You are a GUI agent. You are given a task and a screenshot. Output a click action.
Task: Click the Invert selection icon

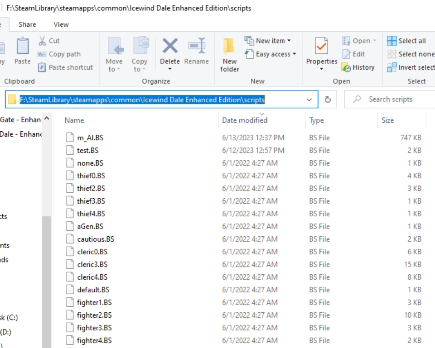tap(391, 67)
